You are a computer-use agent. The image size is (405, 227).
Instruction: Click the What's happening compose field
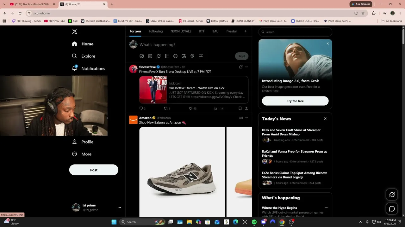pos(193,45)
